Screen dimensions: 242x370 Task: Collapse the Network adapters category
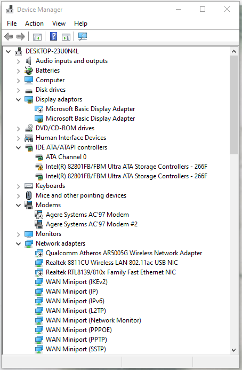(x=18, y=244)
